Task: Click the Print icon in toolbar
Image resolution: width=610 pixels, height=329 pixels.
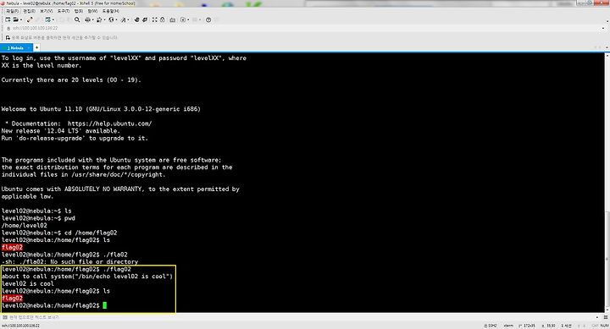Action: [87, 19]
